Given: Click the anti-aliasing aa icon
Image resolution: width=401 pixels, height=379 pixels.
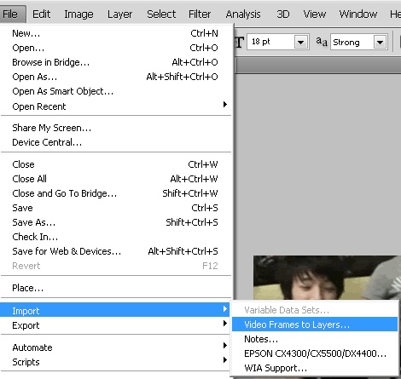Looking at the screenshot, I should [322, 42].
